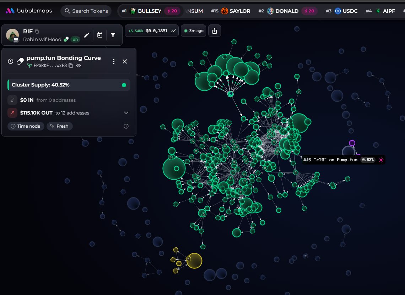405x295 pixels.
Task: Refresh the map via '3m ago' indicator
Action: (194, 31)
